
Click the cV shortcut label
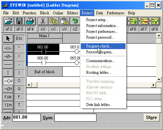click(65, 29)
